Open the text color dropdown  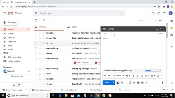point(147,76)
